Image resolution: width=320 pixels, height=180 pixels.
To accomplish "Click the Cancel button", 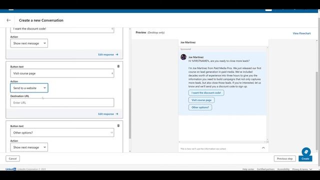I will tap(12, 158).
